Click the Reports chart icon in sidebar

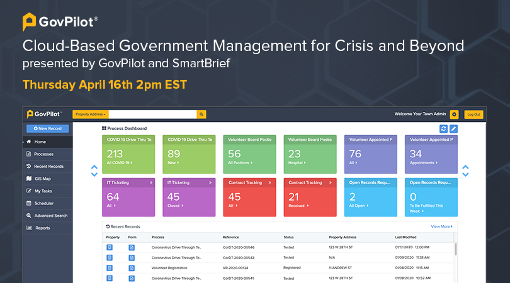click(29, 228)
